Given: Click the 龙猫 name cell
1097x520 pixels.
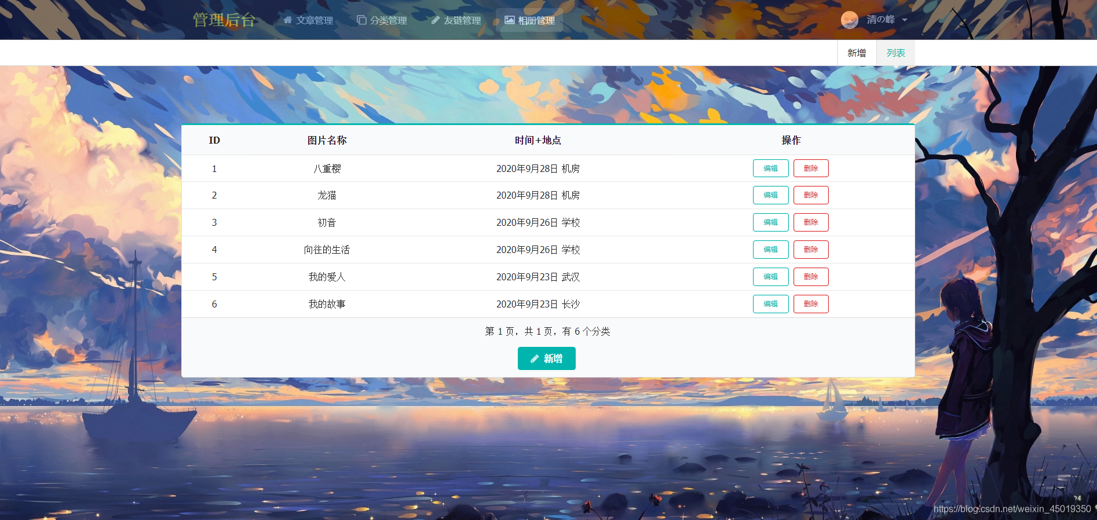Looking at the screenshot, I should [x=327, y=195].
